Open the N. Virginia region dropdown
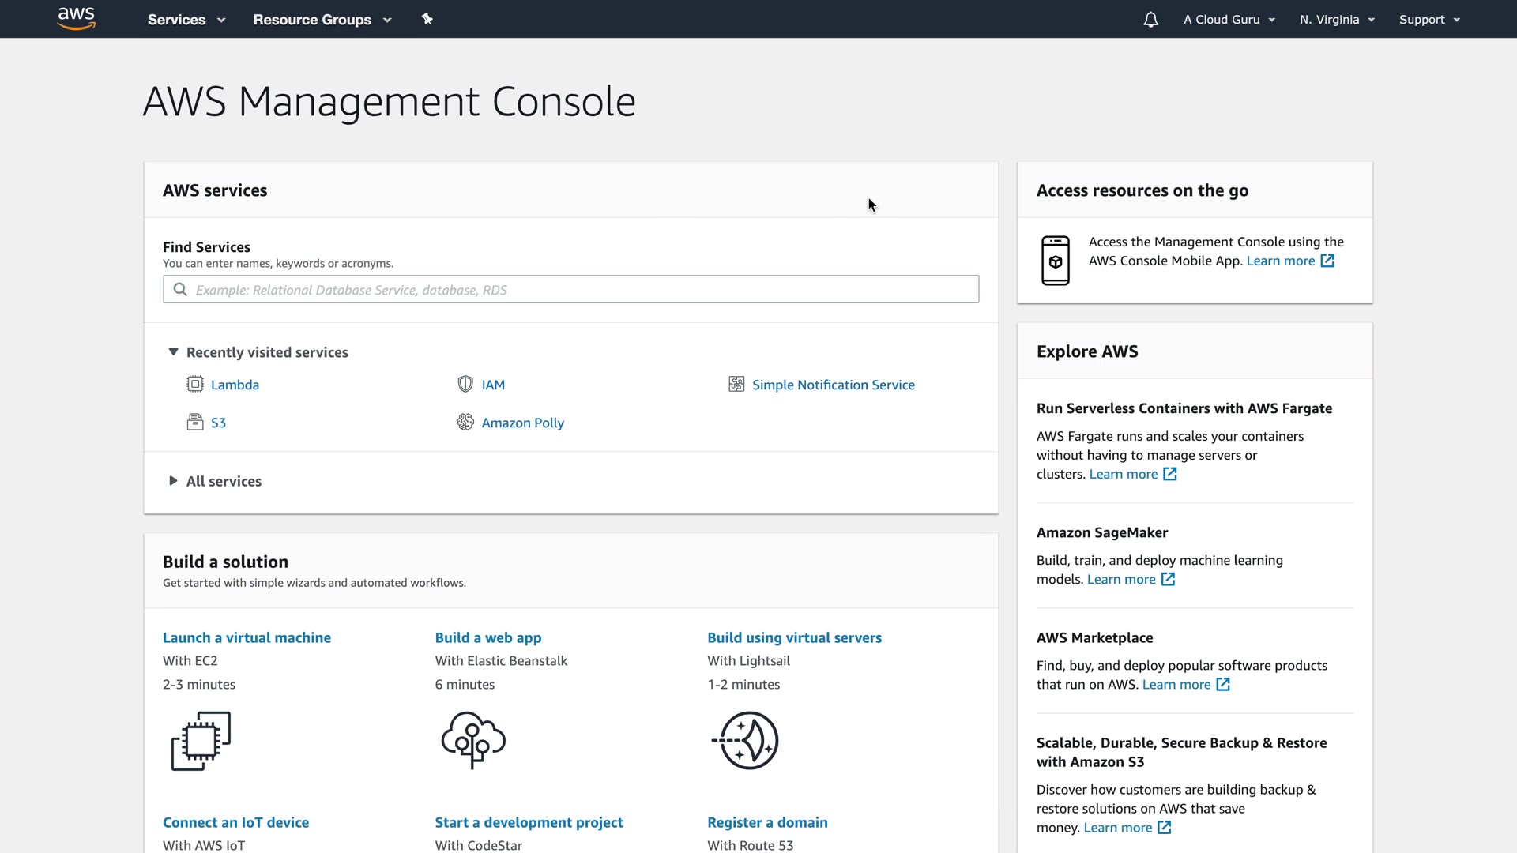1517x853 pixels. (1337, 20)
